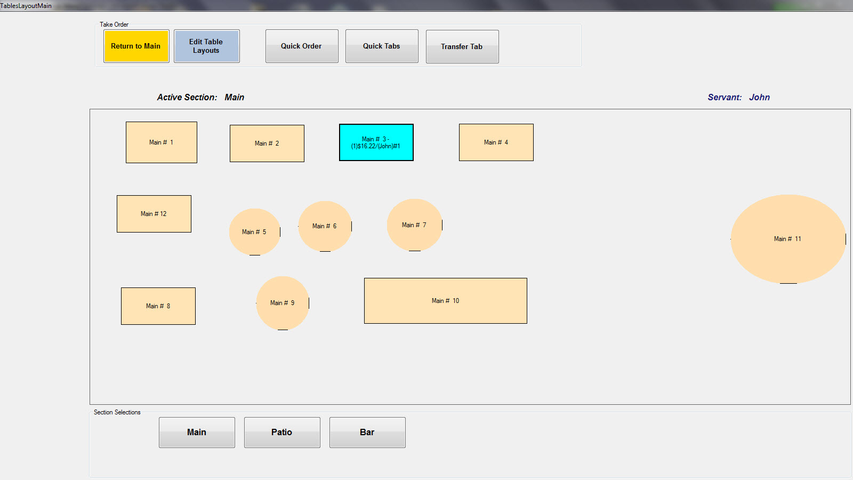Choose round table Main # 5

click(254, 232)
